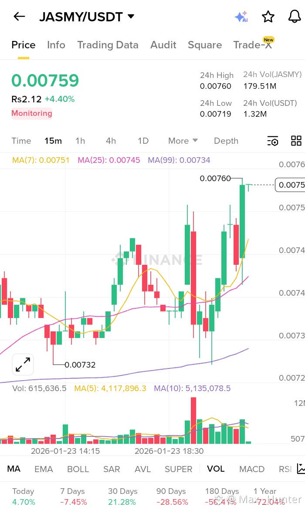The height and width of the screenshot is (510, 305).
Task: Go back with the arrow icon
Action: pyautogui.click(x=19, y=16)
